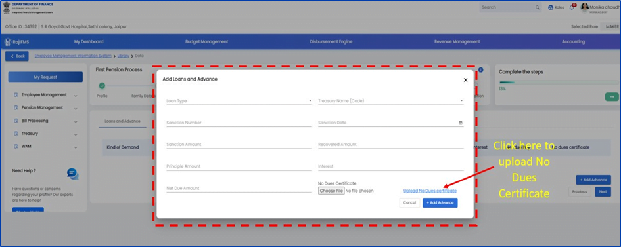Screen dimensions: 621x247
Task: Expand Pension Management in sidebar
Action: coord(76,108)
